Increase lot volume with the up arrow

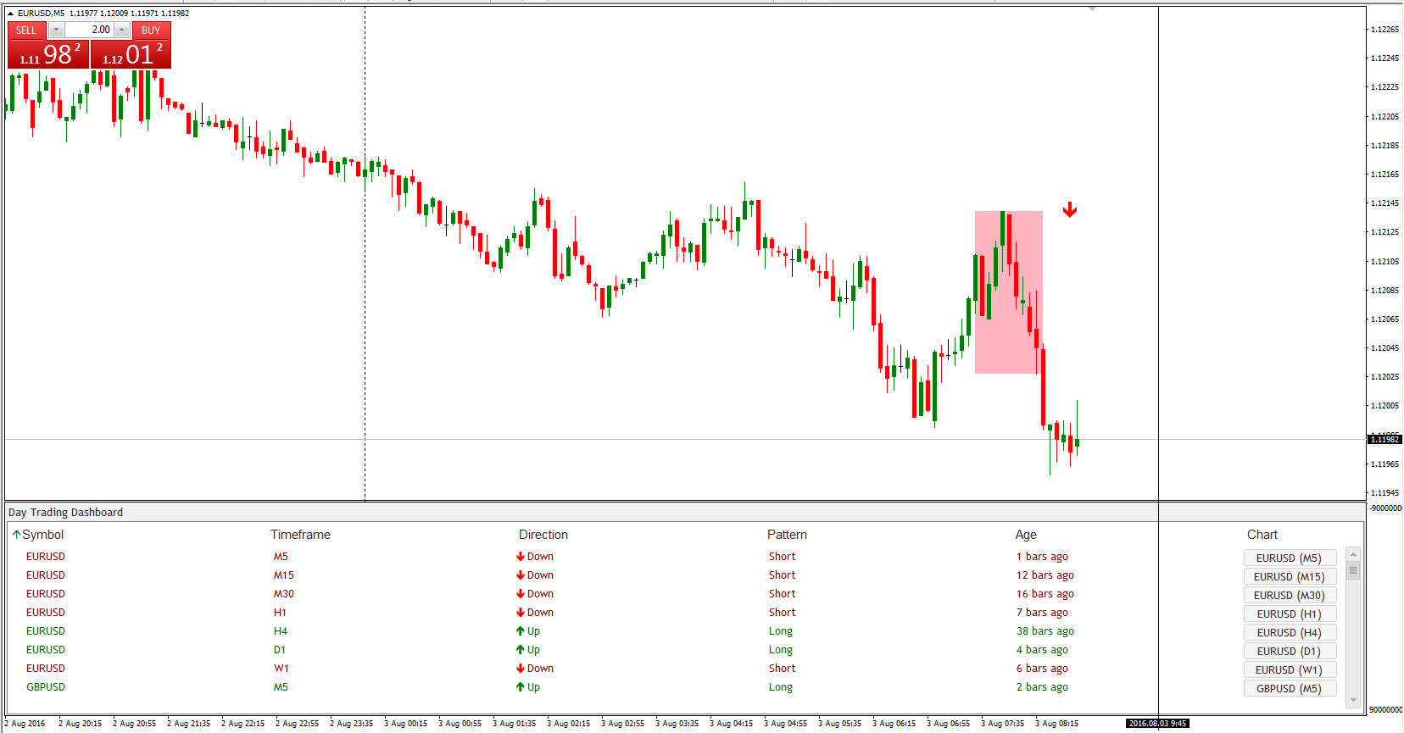pos(122,30)
